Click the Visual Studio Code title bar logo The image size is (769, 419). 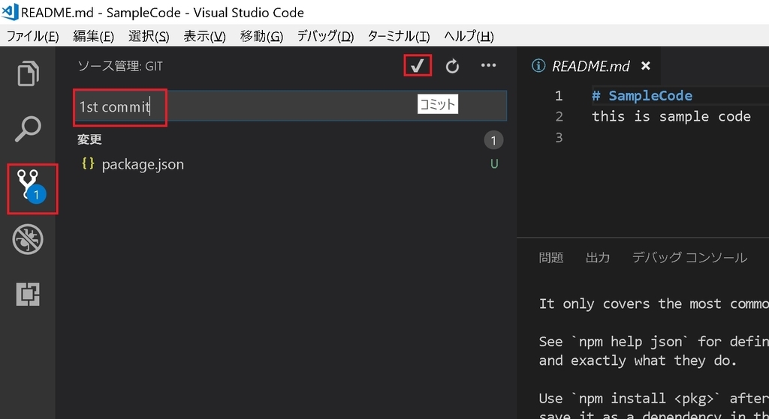coord(10,11)
